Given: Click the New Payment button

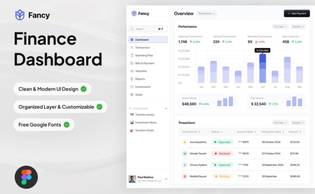Looking at the screenshot, I should [297, 14].
